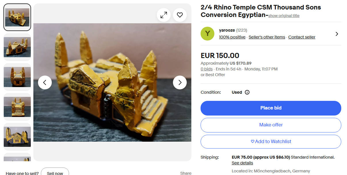Viewport: 347px width, 175px height.
Task: Show the next image with right arrow
Action: click(x=180, y=82)
